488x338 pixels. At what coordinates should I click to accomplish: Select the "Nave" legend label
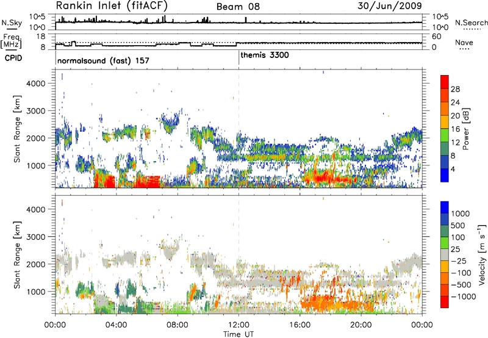(464, 42)
